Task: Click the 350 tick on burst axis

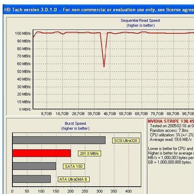Action: tap(114, 191)
